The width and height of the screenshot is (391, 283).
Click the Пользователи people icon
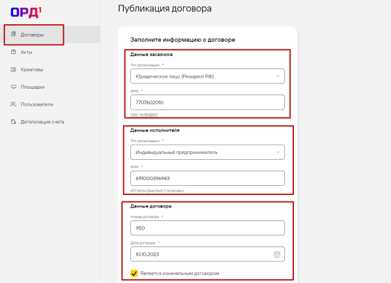[13, 104]
